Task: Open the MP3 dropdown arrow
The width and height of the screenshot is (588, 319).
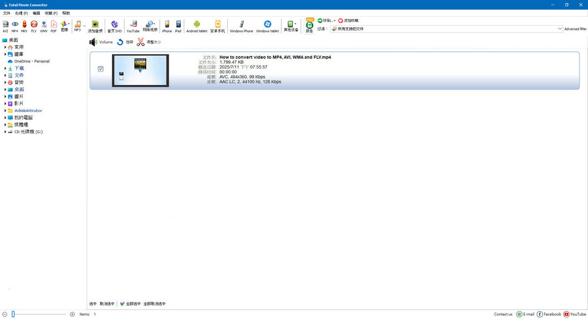Action: (x=85, y=26)
